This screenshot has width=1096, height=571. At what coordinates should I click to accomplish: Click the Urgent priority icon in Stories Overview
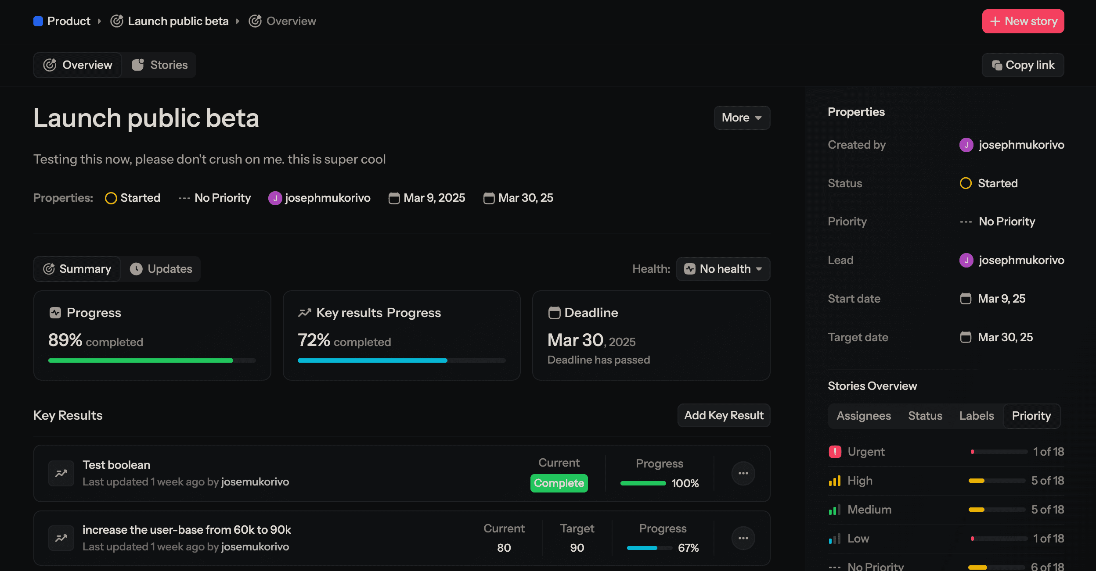tap(836, 451)
